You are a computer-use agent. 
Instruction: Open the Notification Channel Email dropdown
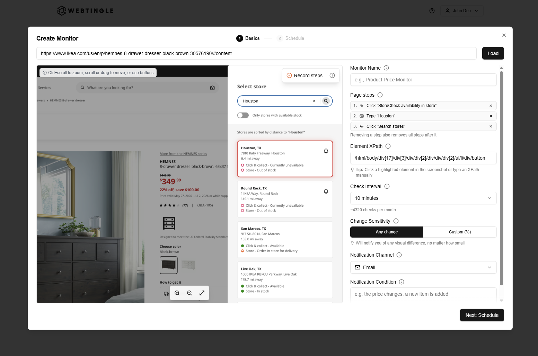[x=423, y=267]
